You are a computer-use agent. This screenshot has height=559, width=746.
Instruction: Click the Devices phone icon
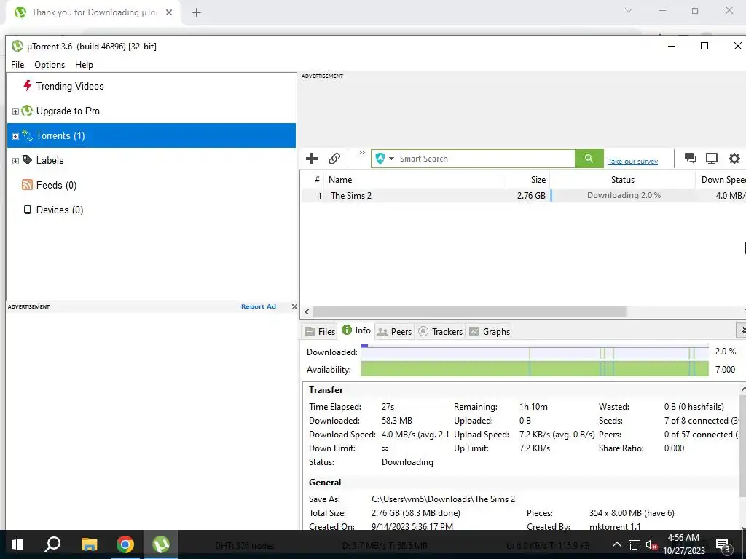pyautogui.click(x=28, y=209)
